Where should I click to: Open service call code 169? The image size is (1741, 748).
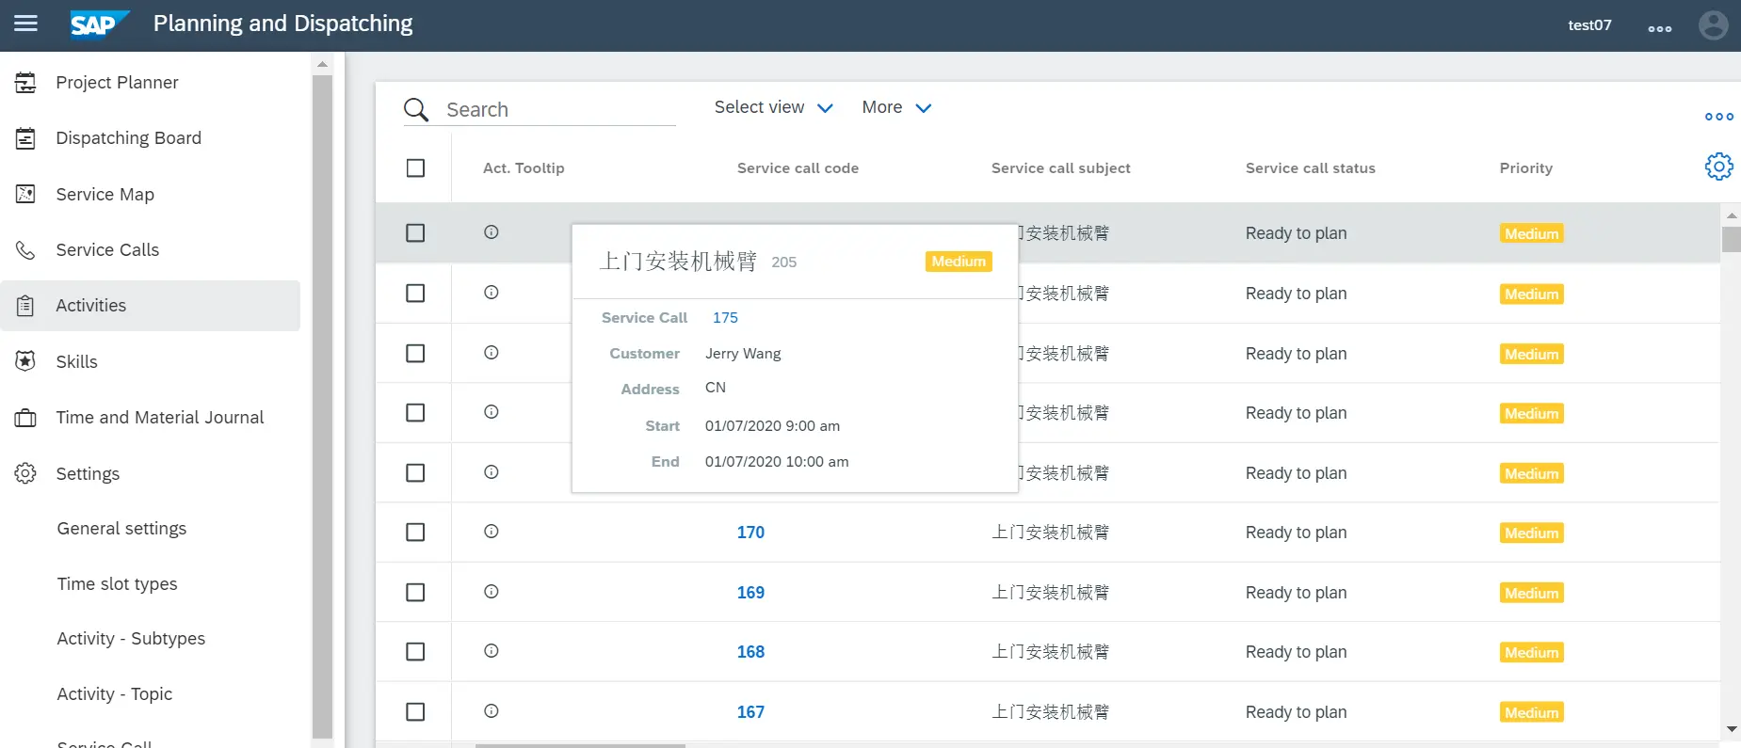[x=750, y=593]
